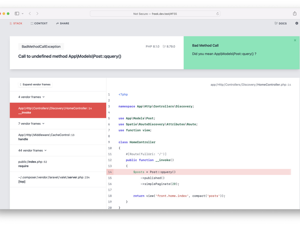Click the expand arrows icon in vendor button

click(20, 84)
